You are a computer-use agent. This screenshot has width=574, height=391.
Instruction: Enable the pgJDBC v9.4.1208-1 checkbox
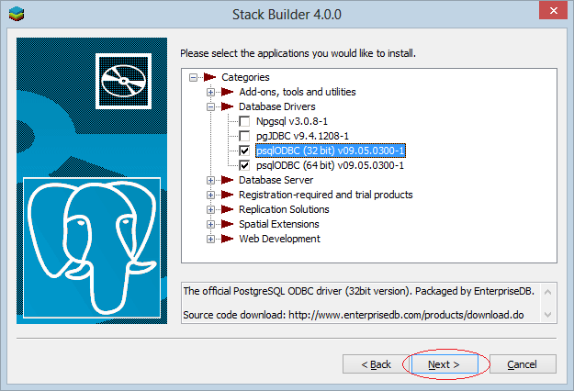tap(244, 136)
